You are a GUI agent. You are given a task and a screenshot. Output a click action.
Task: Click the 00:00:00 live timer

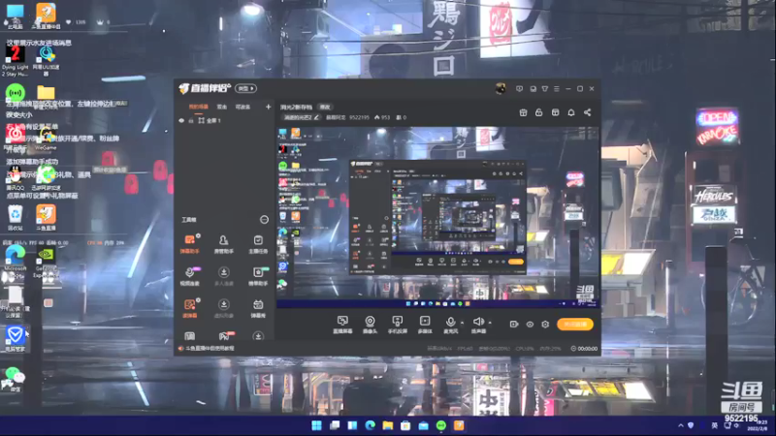588,349
